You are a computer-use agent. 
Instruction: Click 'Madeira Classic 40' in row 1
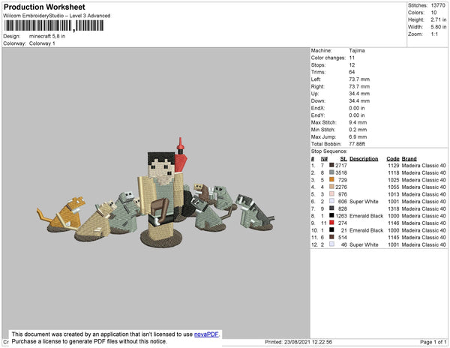(x=424, y=166)
